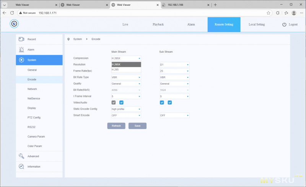Open the Advanced section wrench icon
This screenshot has width=306, height=187.
coord(21,156)
